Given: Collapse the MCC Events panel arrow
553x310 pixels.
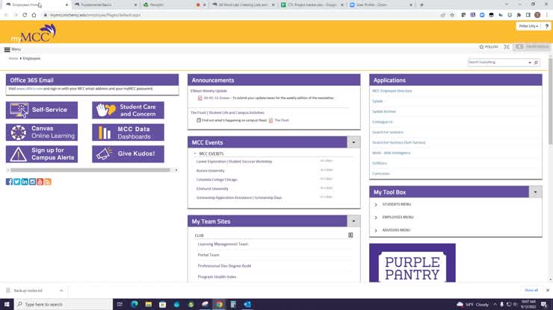Looking at the screenshot, I should point(354,142).
